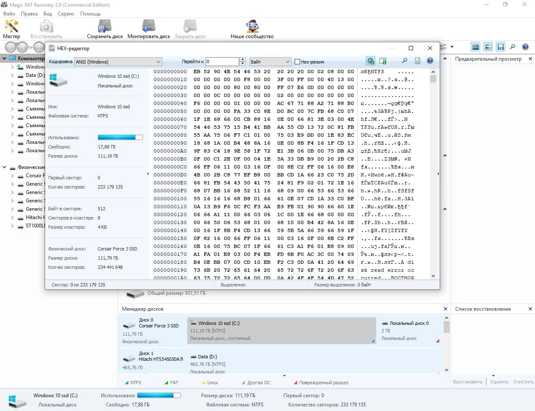Click disk manager scrollbar down arrow

pos(446,370)
